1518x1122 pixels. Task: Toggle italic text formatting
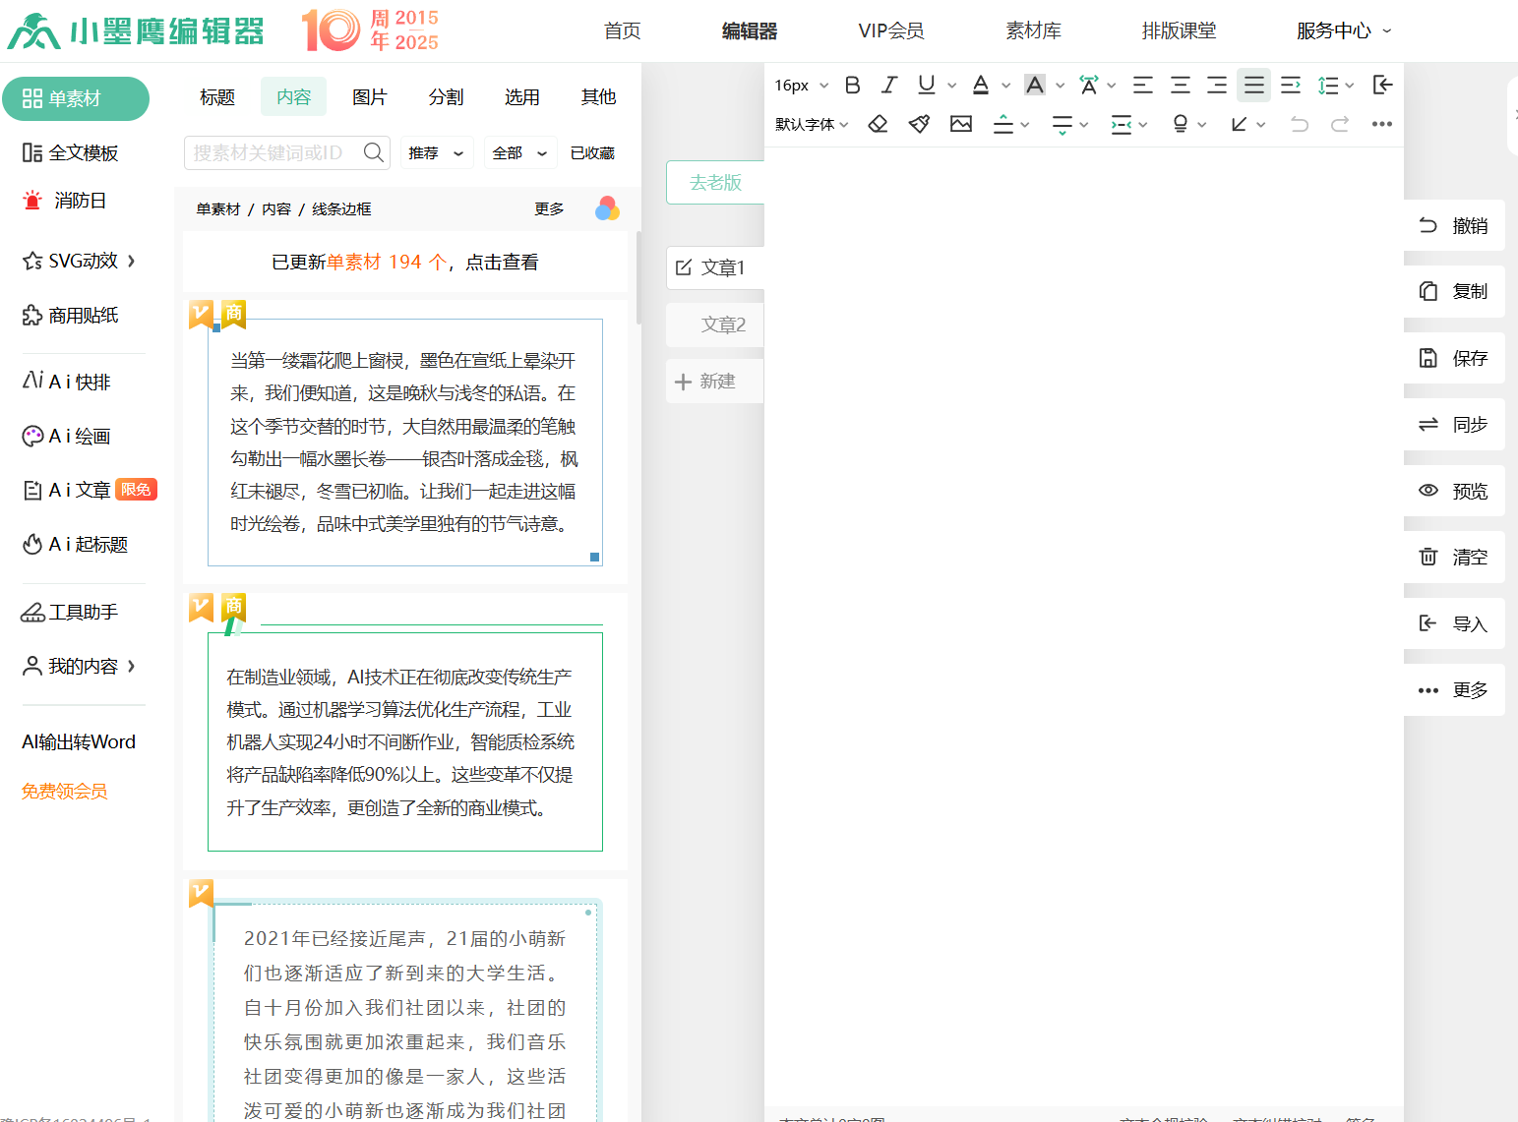click(x=889, y=86)
